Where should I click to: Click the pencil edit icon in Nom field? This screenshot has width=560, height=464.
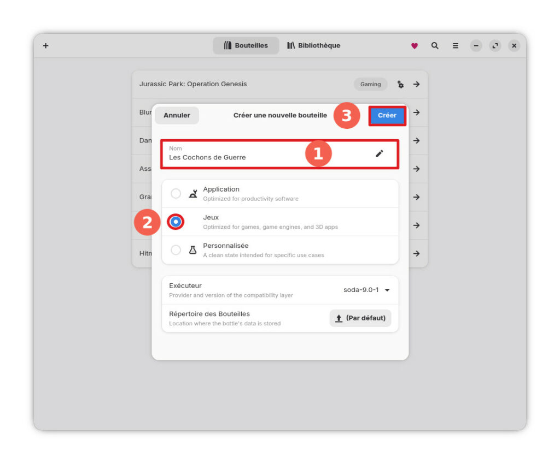(379, 153)
